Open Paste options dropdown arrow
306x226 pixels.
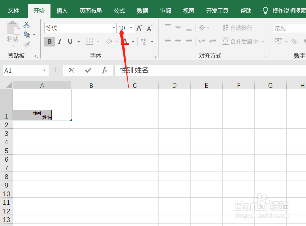pyautogui.click(x=13, y=46)
